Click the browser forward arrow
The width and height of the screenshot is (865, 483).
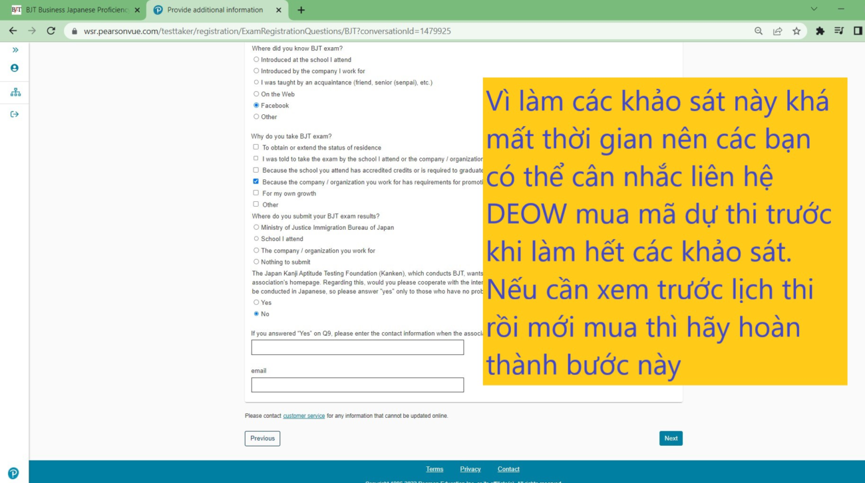(x=32, y=31)
